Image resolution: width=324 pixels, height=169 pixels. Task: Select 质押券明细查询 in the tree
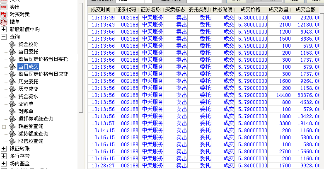36,119
